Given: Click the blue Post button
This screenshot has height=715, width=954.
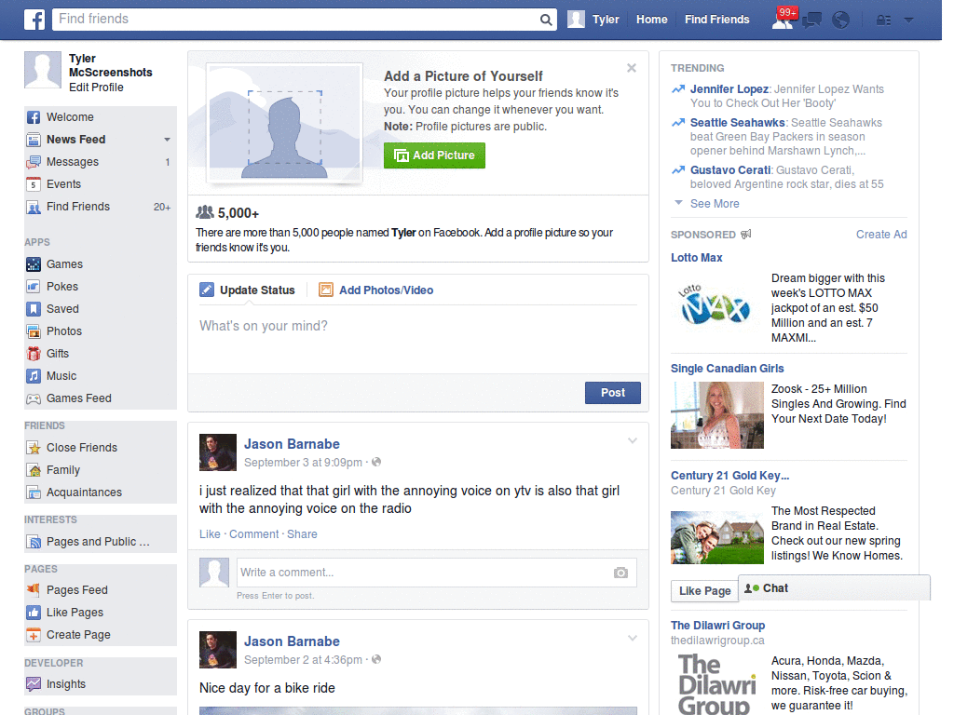Looking at the screenshot, I should point(613,393).
